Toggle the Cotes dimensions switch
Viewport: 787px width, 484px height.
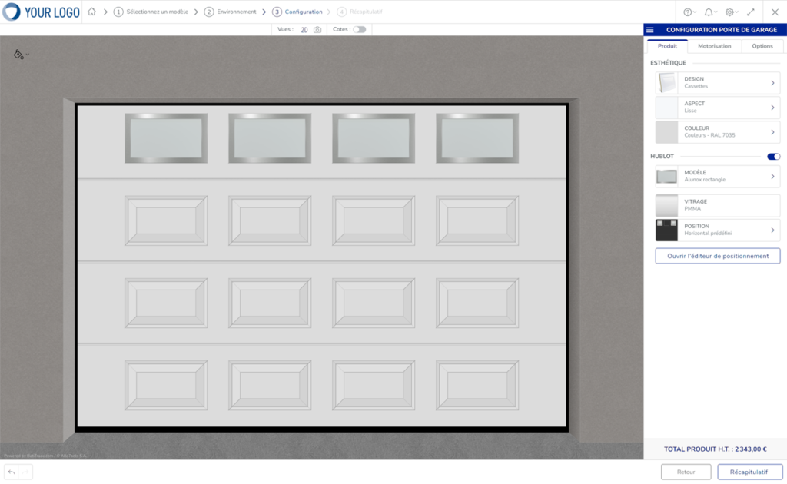pyautogui.click(x=359, y=29)
